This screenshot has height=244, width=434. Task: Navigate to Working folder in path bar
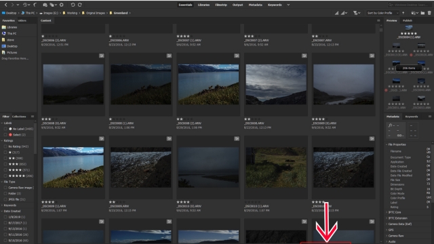(x=72, y=13)
